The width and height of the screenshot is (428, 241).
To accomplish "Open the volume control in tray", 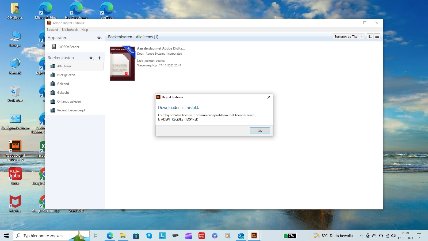I will [393, 236].
